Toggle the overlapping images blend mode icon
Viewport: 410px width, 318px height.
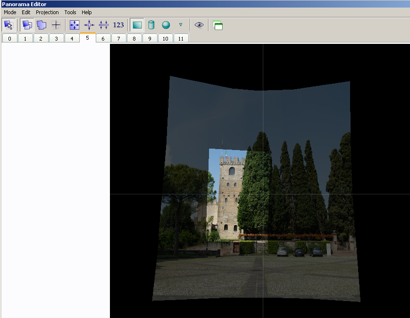(27, 25)
